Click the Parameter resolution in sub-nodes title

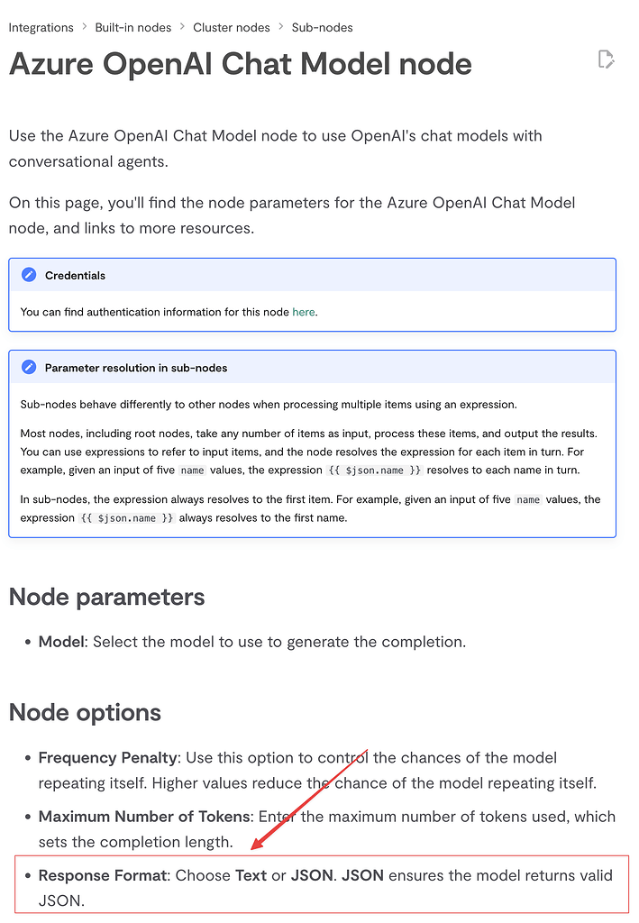click(x=136, y=368)
